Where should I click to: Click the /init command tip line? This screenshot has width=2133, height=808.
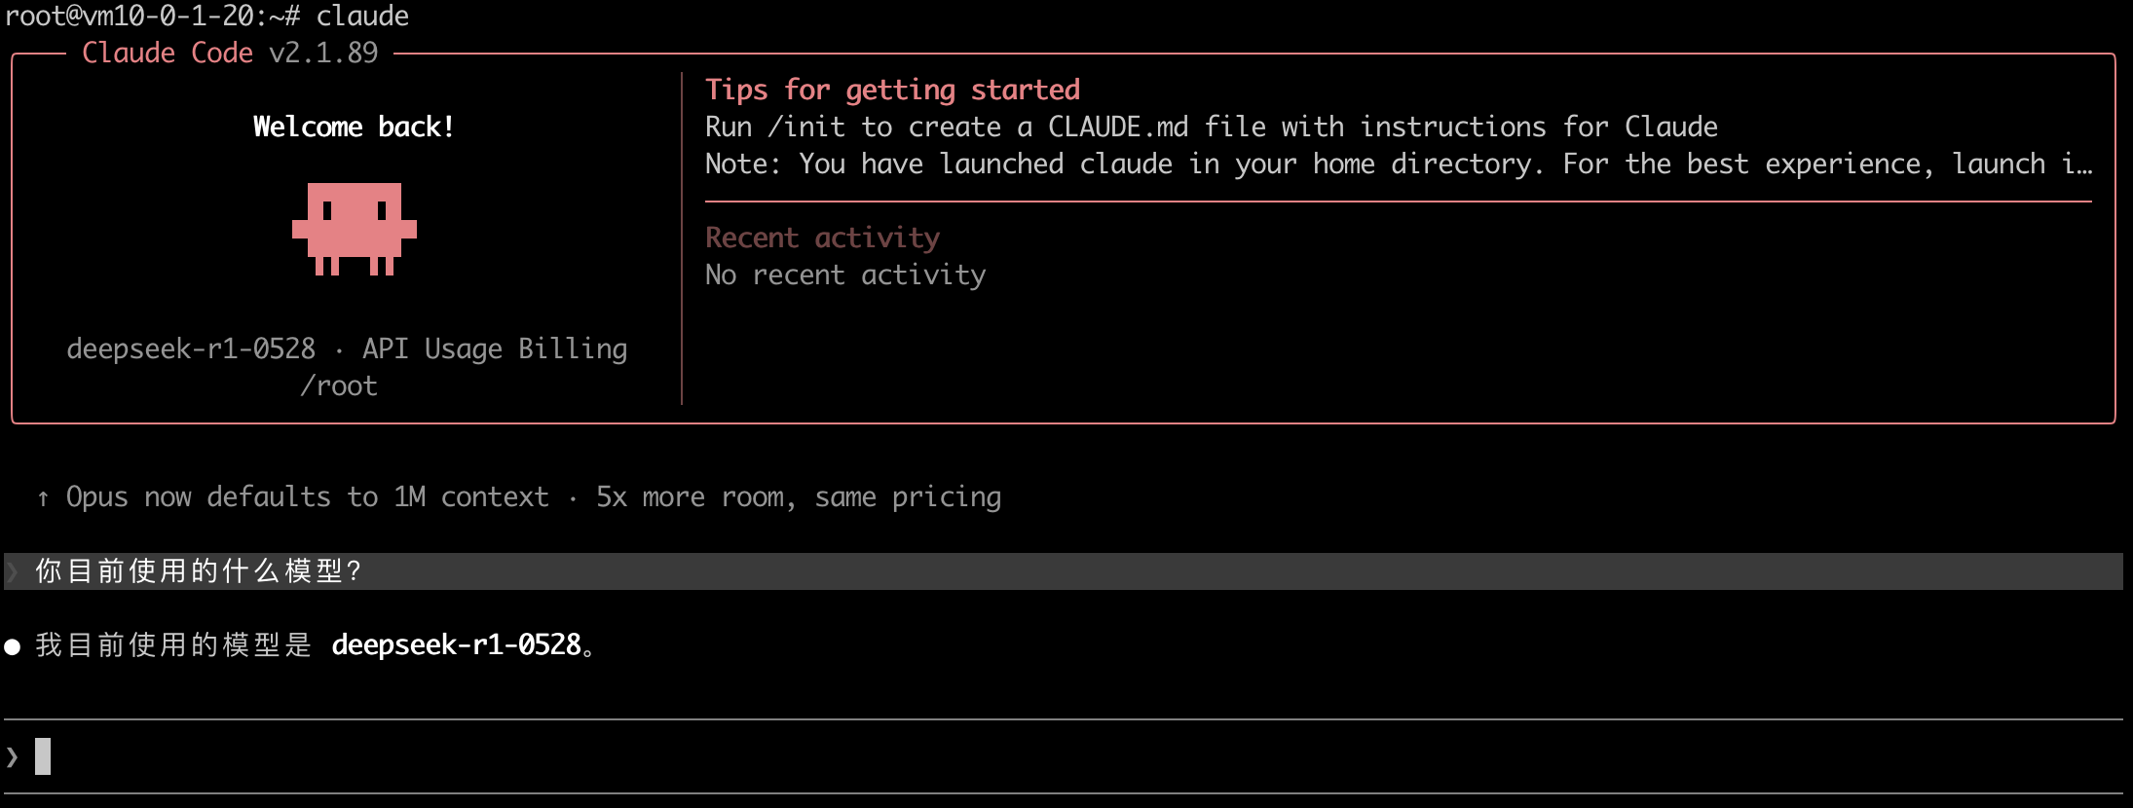1211,127
